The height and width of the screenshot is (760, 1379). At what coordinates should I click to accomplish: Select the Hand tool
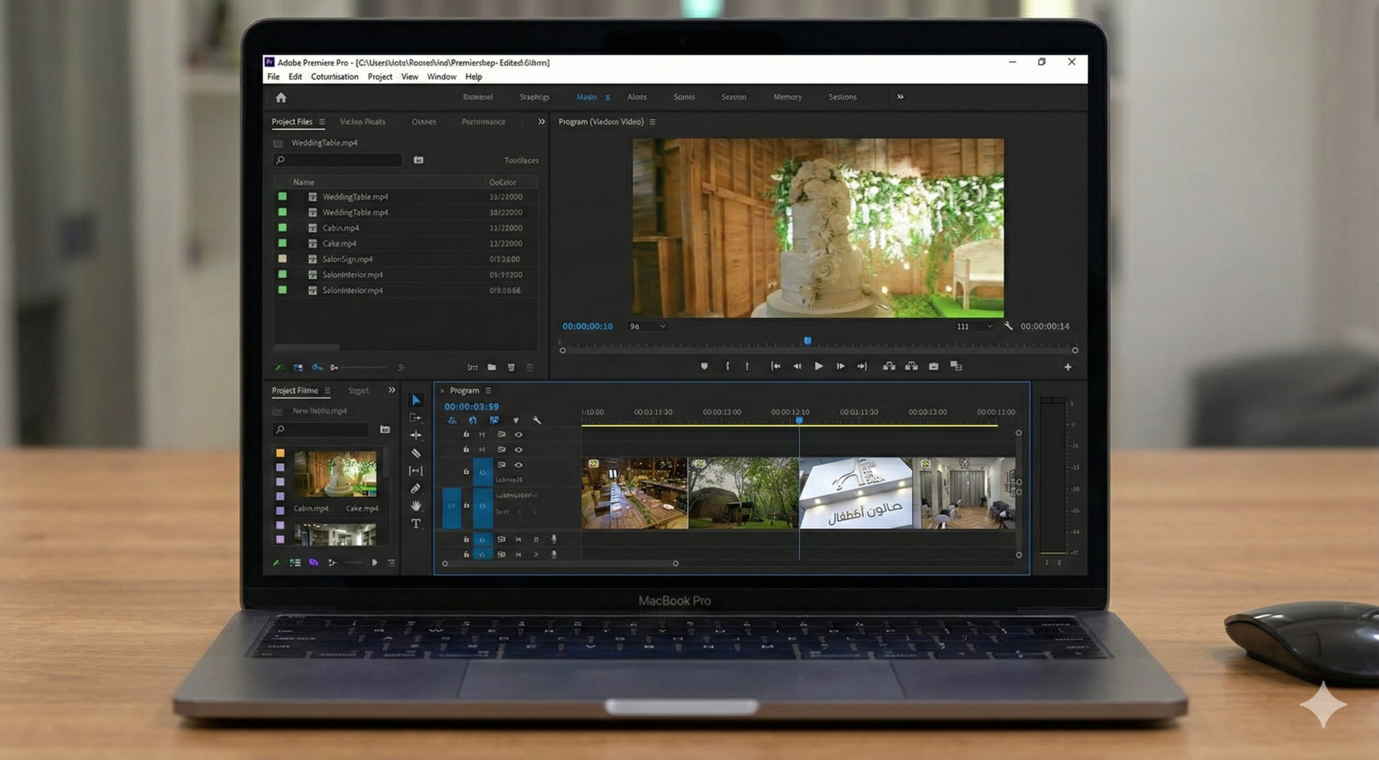(416, 506)
